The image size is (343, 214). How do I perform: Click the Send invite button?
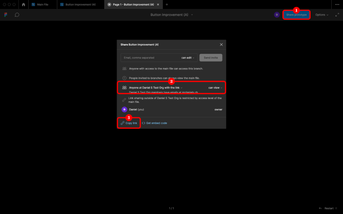(210, 58)
